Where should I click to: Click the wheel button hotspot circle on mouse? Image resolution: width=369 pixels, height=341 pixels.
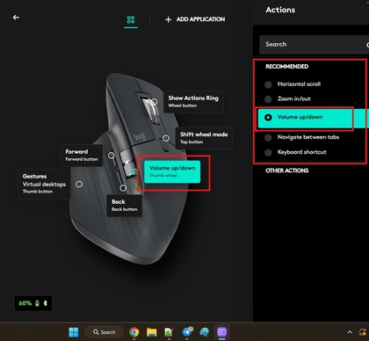(154, 102)
